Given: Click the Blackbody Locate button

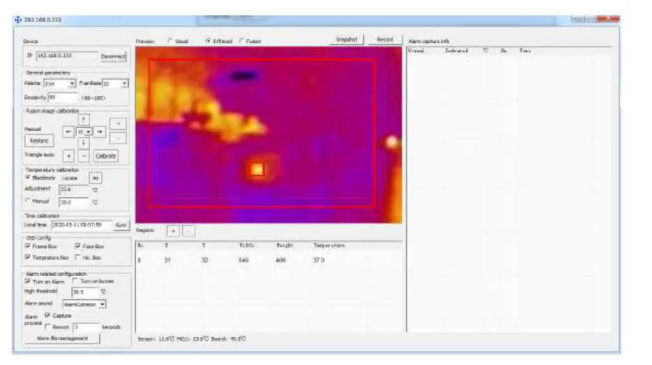Looking at the screenshot, I should [96, 178].
